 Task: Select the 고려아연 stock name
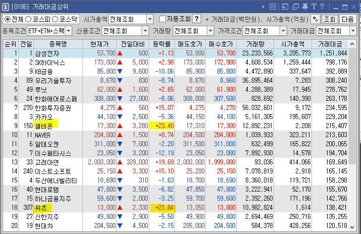(x=47, y=162)
